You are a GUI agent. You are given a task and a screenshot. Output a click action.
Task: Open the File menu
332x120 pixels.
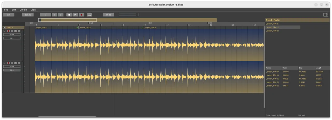(x=6, y=10)
